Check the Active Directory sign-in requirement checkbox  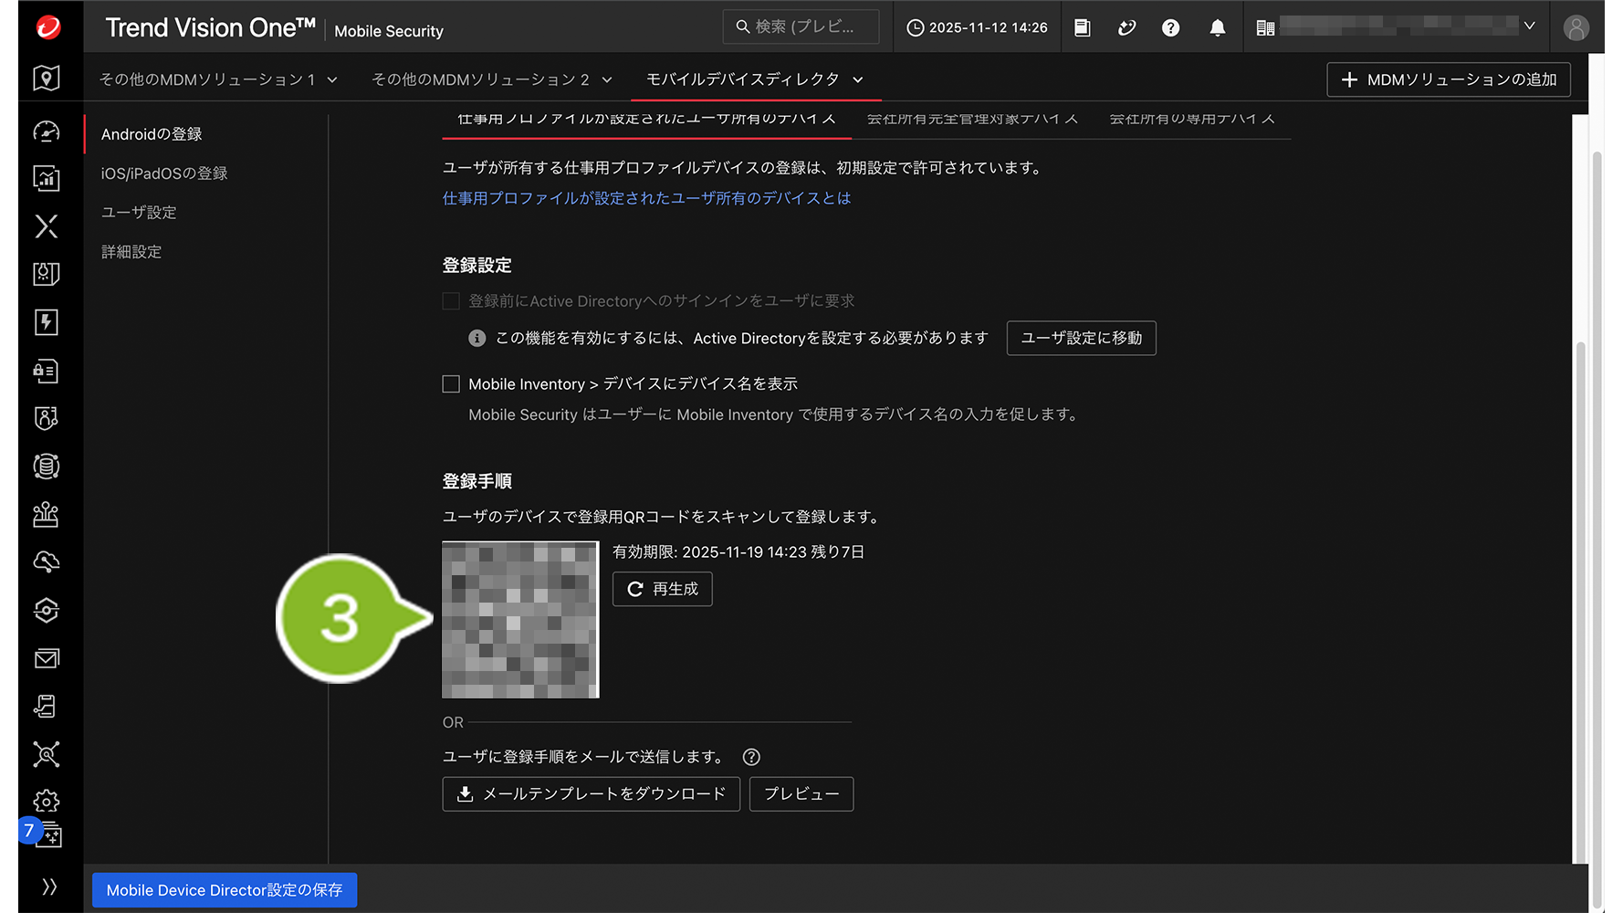tap(451, 301)
